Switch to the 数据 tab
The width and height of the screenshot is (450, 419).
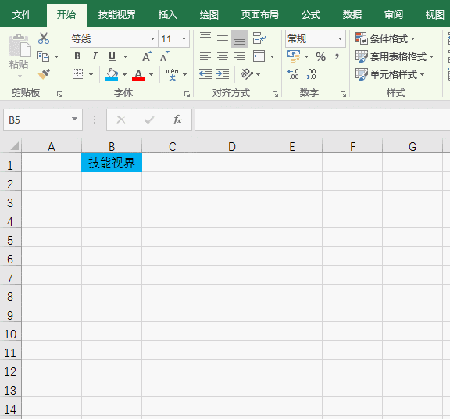352,14
